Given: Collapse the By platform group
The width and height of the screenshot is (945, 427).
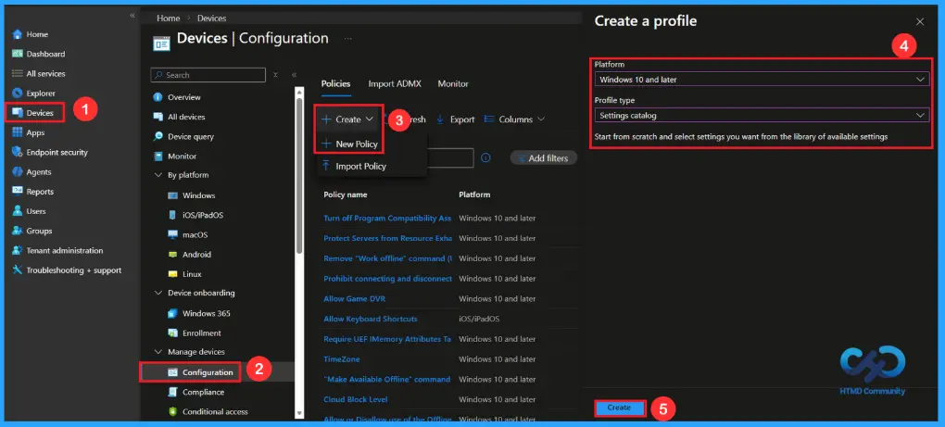Looking at the screenshot, I should [x=158, y=175].
